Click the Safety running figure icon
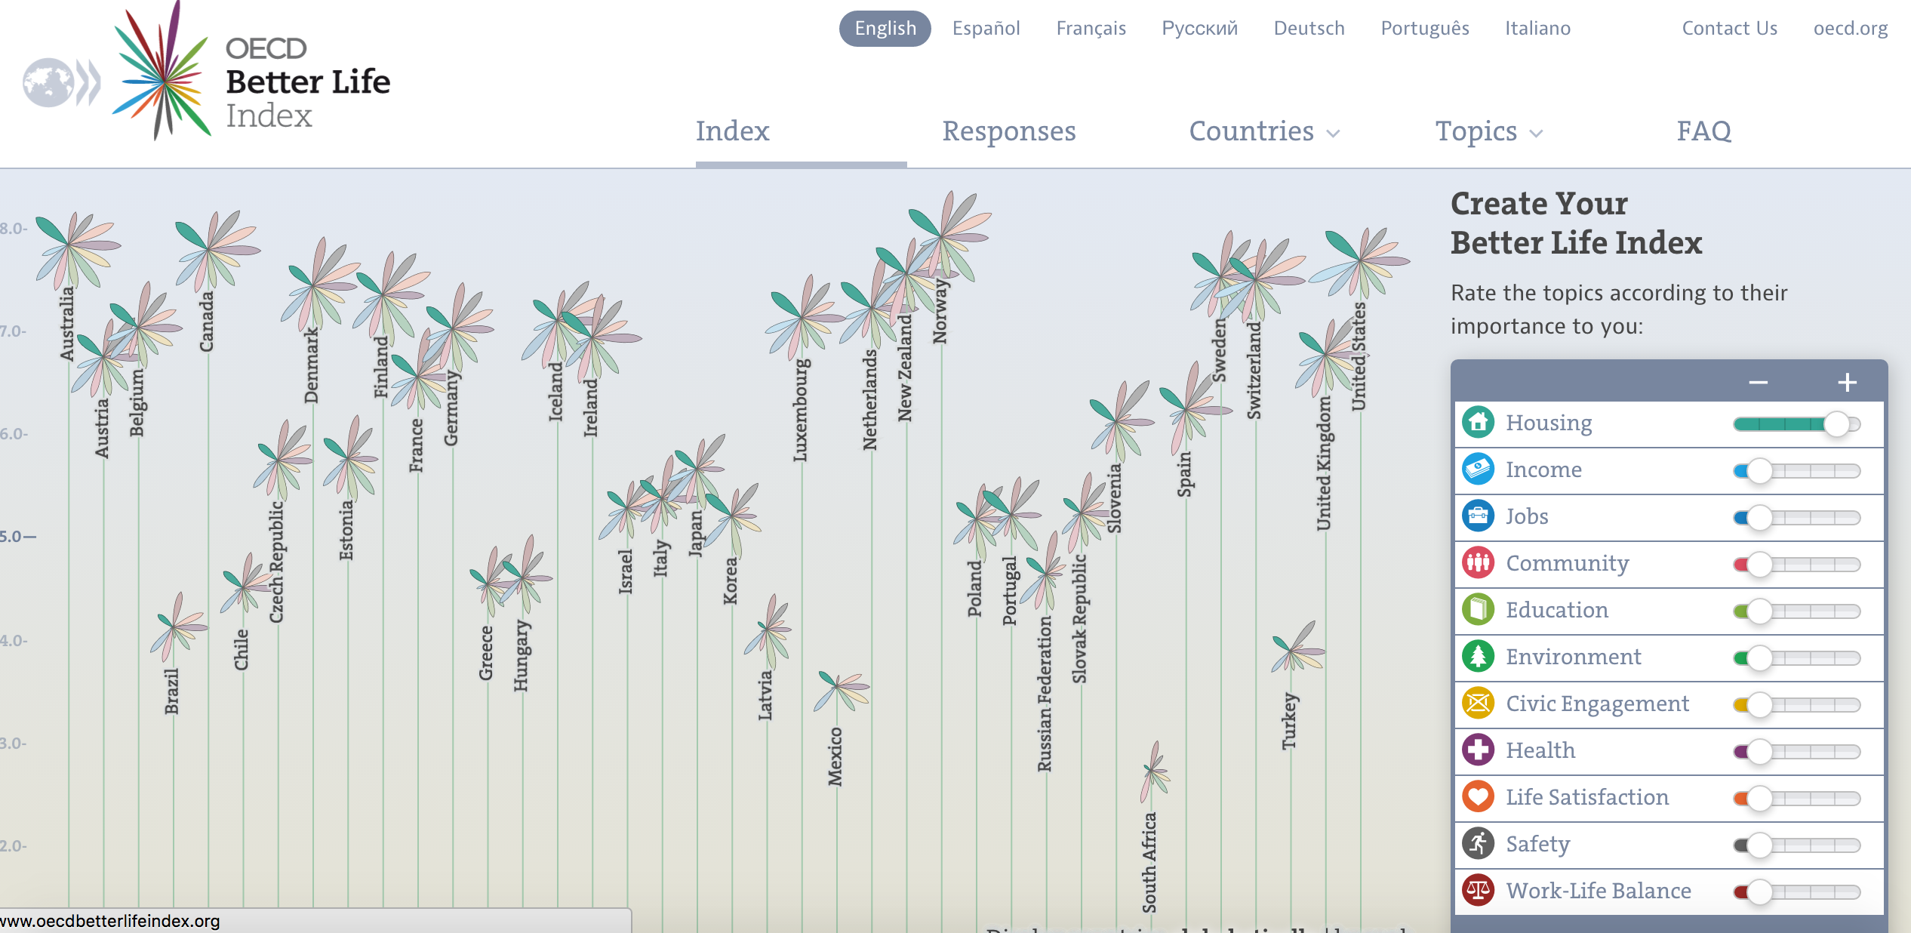1911x933 pixels. coord(1478,843)
